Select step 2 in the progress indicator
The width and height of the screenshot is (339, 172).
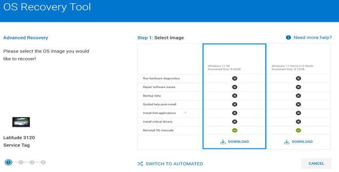click(x=20, y=162)
